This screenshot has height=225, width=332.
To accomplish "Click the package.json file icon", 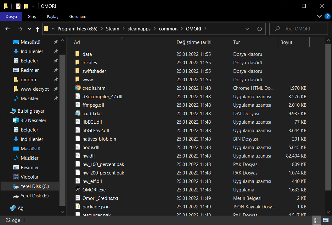I will pos(78,206).
